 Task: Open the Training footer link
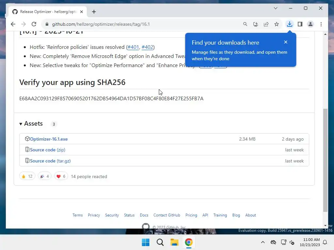pos(220,215)
